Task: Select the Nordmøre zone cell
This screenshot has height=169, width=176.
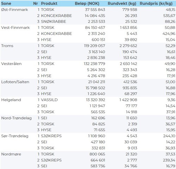Action: pyautogui.click(x=11, y=154)
